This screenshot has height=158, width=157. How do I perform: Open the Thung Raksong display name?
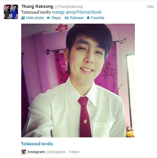click(37, 7)
